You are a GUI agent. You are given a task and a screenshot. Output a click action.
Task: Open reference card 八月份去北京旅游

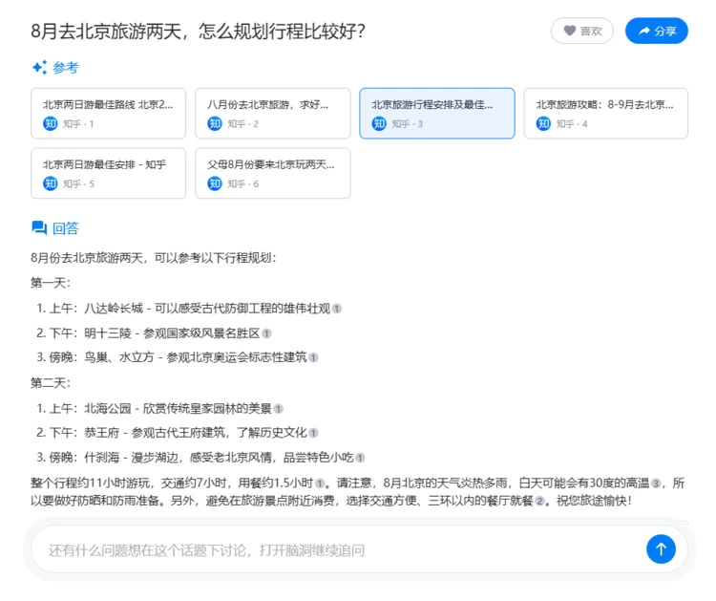[x=272, y=114]
